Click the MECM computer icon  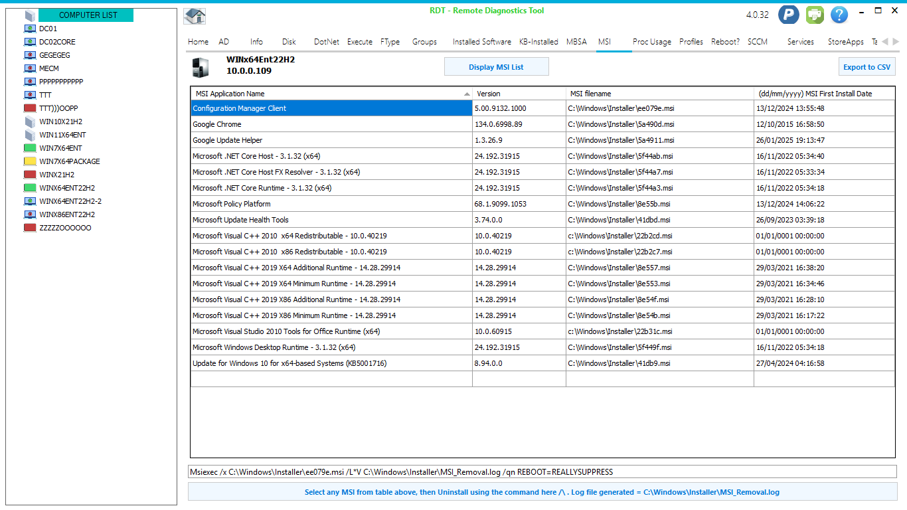(30, 68)
